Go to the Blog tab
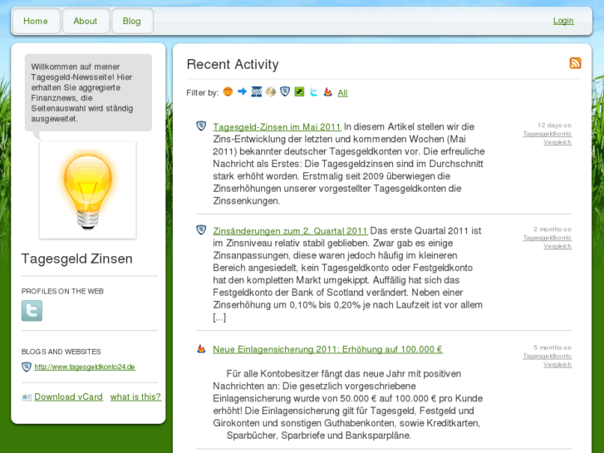 tap(132, 21)
